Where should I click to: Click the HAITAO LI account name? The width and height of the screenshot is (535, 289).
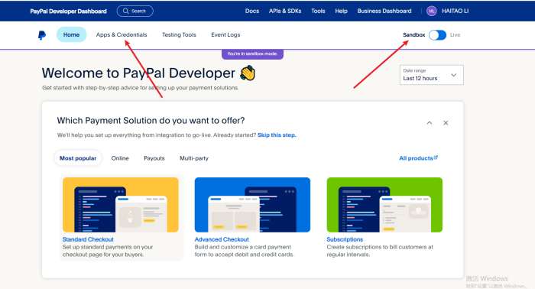(x=456, y=11)
